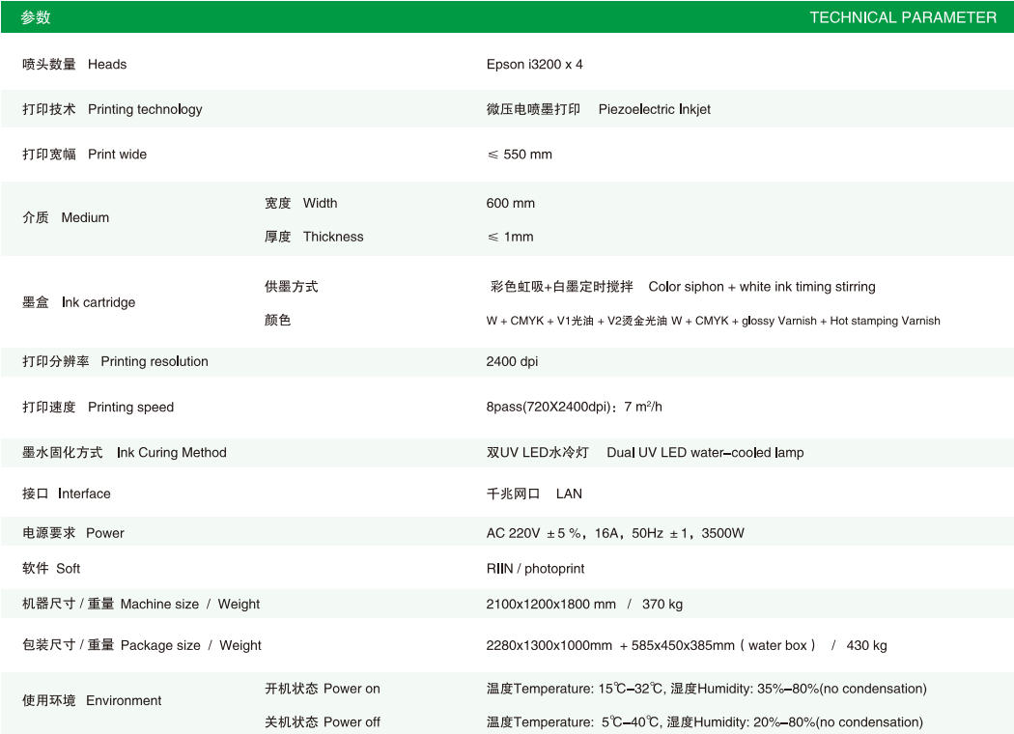Click the 8pass printing speed value
This screenshot has height=734, width=1014.
574,407
